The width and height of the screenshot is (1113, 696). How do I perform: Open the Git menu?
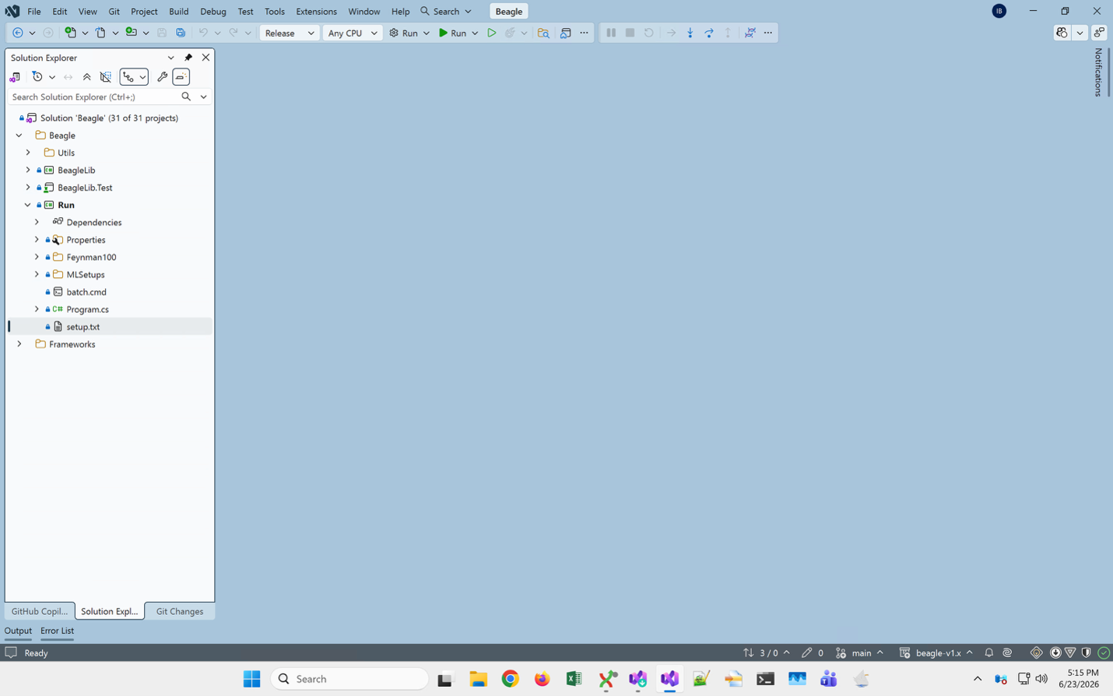[x=114, y=12]
